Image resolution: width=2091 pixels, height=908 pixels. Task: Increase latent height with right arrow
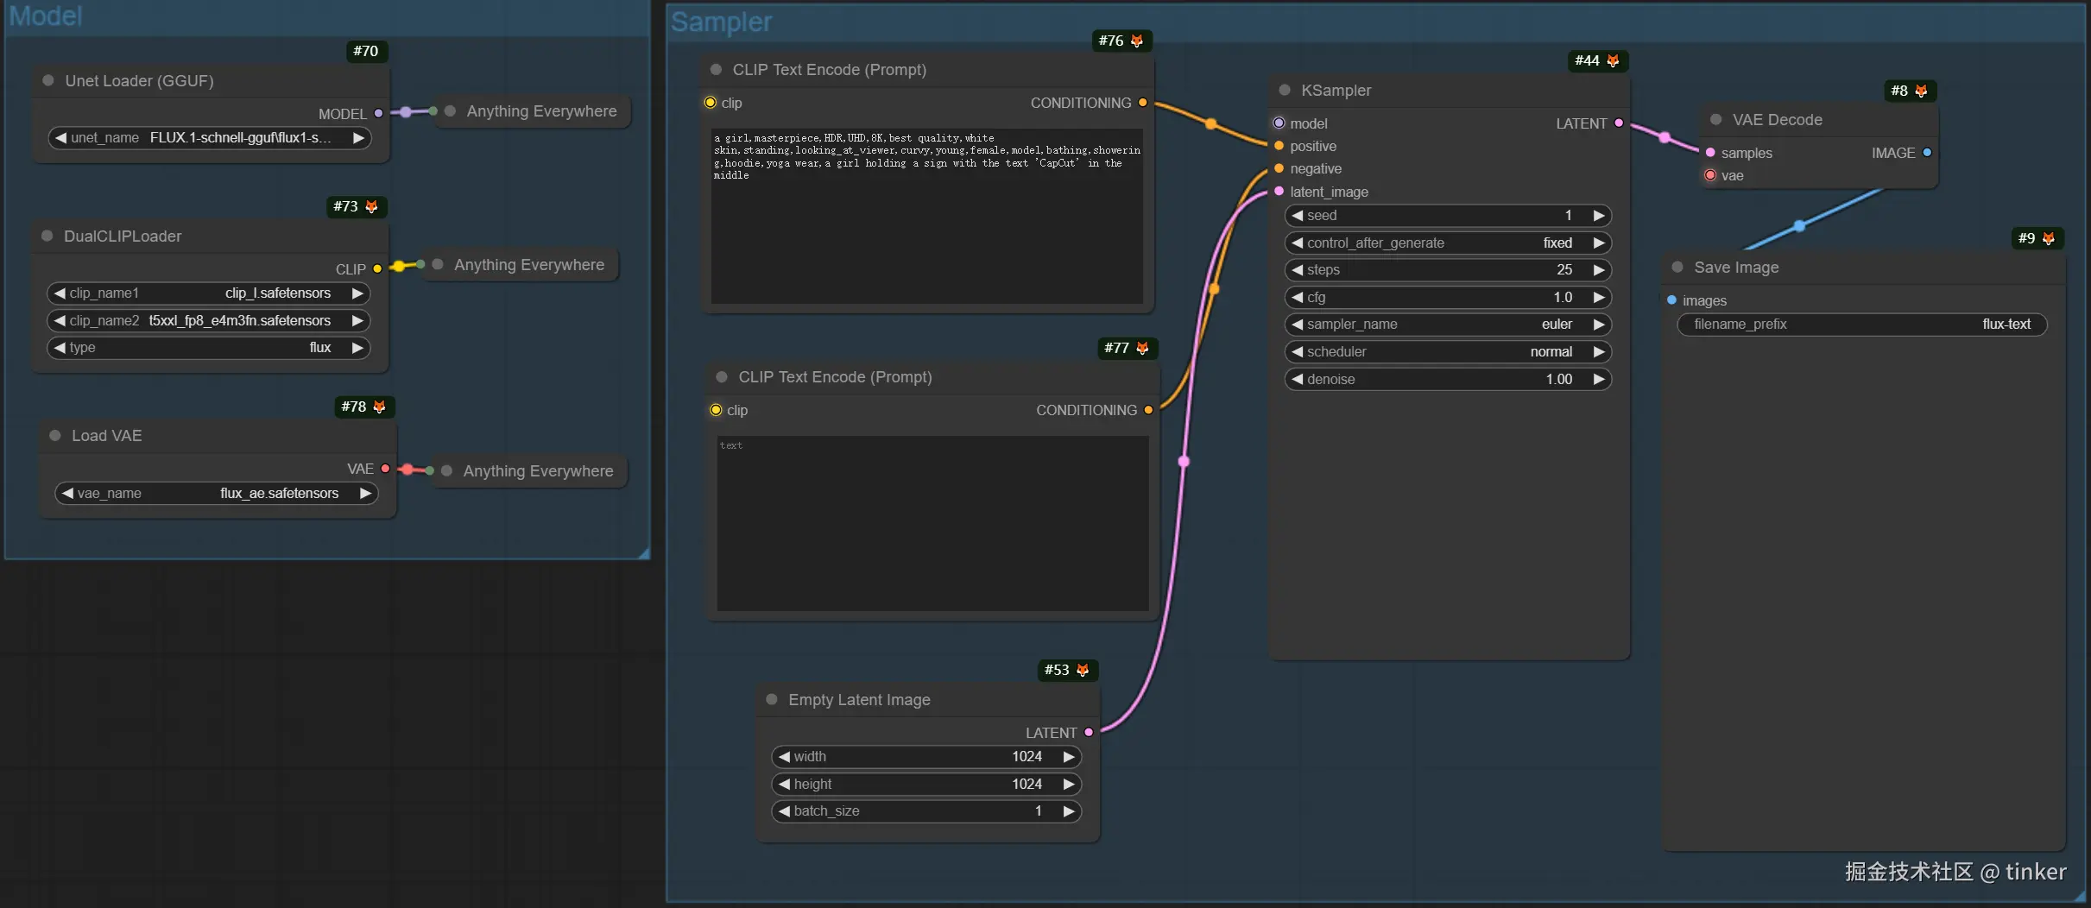point(1069,785)
